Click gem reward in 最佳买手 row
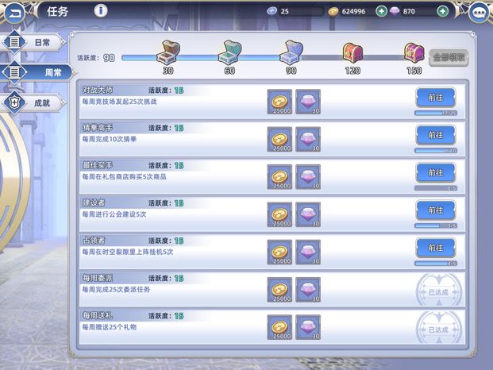The image size is (493, 370). click(308, 177)
